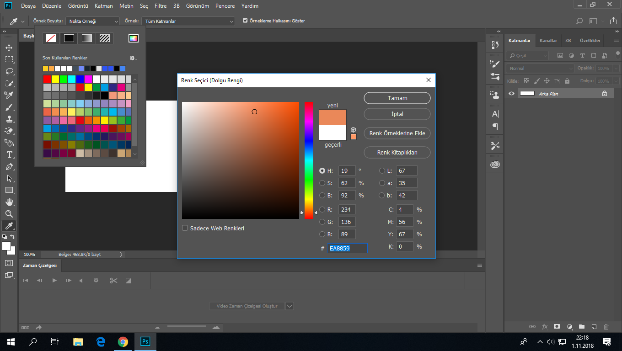Click the lock transparent pixels icon
622x351 pixels.
pyautogui.click(x=526, y=81)
